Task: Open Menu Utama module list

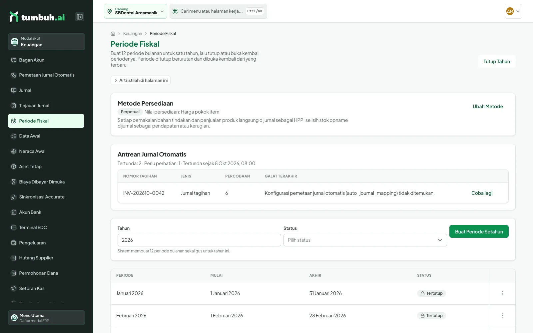Action: pyautogui.click(x=46, y=318)
